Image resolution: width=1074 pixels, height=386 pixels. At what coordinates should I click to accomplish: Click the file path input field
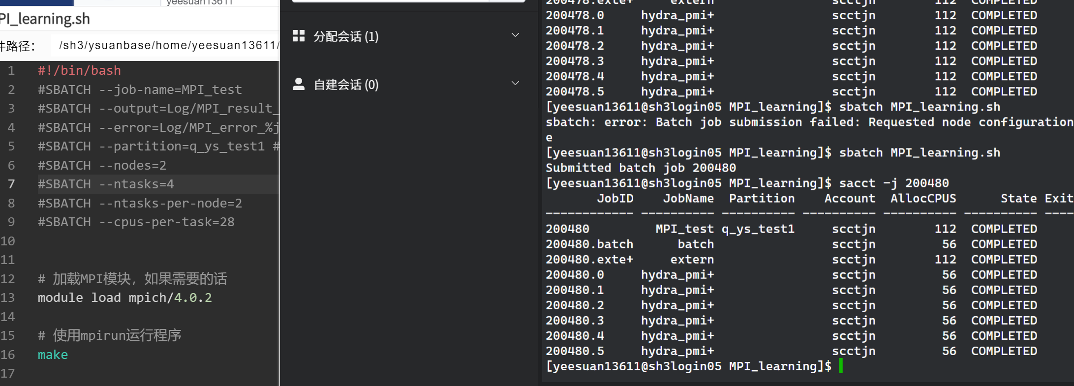[167, 46]
